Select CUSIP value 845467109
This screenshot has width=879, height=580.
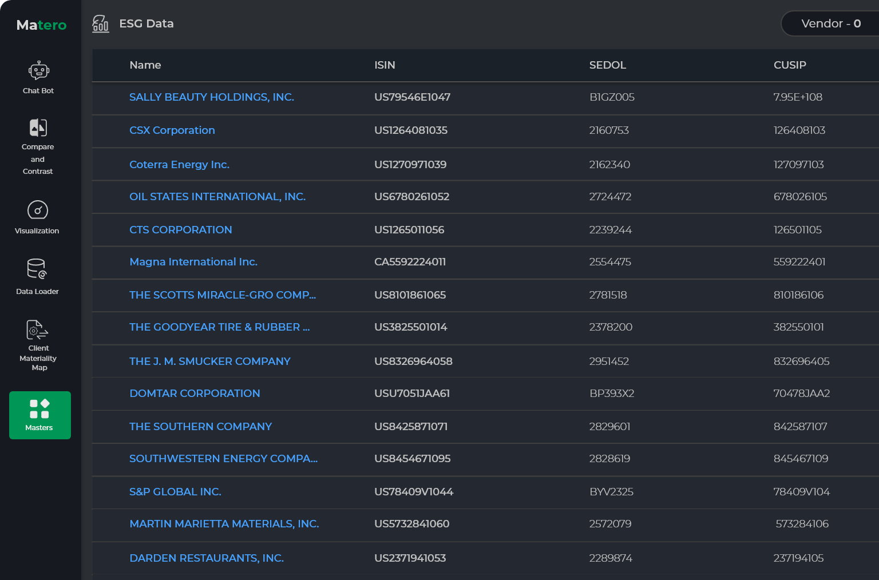point(801,459)
